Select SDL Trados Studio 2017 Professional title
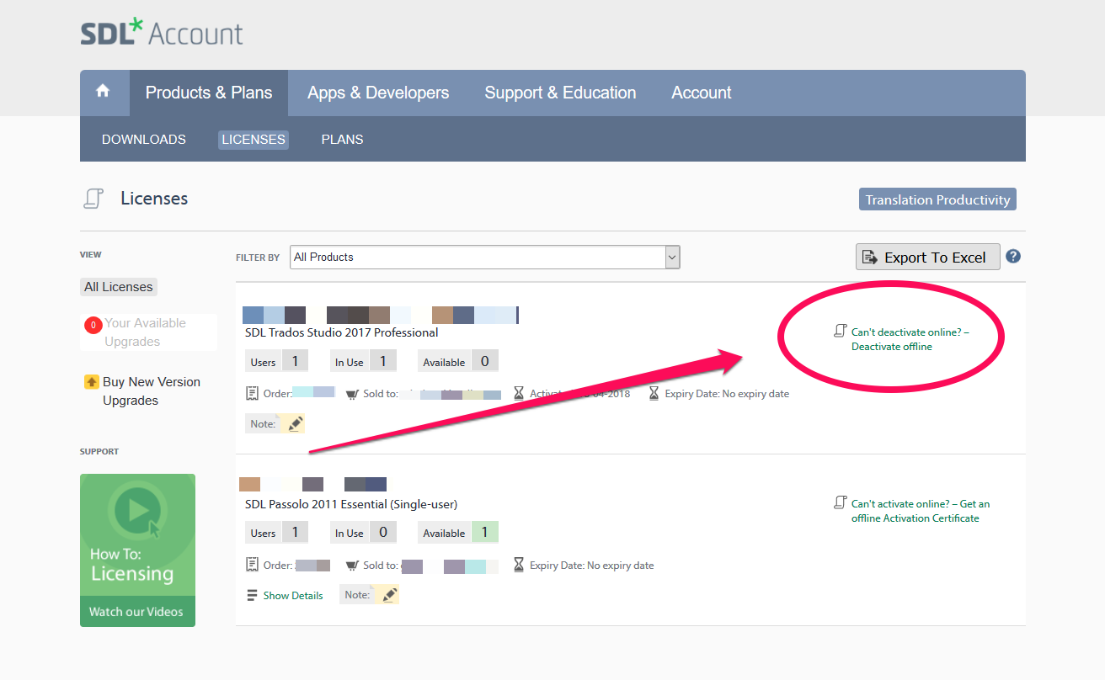Screen dimensions: 1105x680 coord(342,332)
